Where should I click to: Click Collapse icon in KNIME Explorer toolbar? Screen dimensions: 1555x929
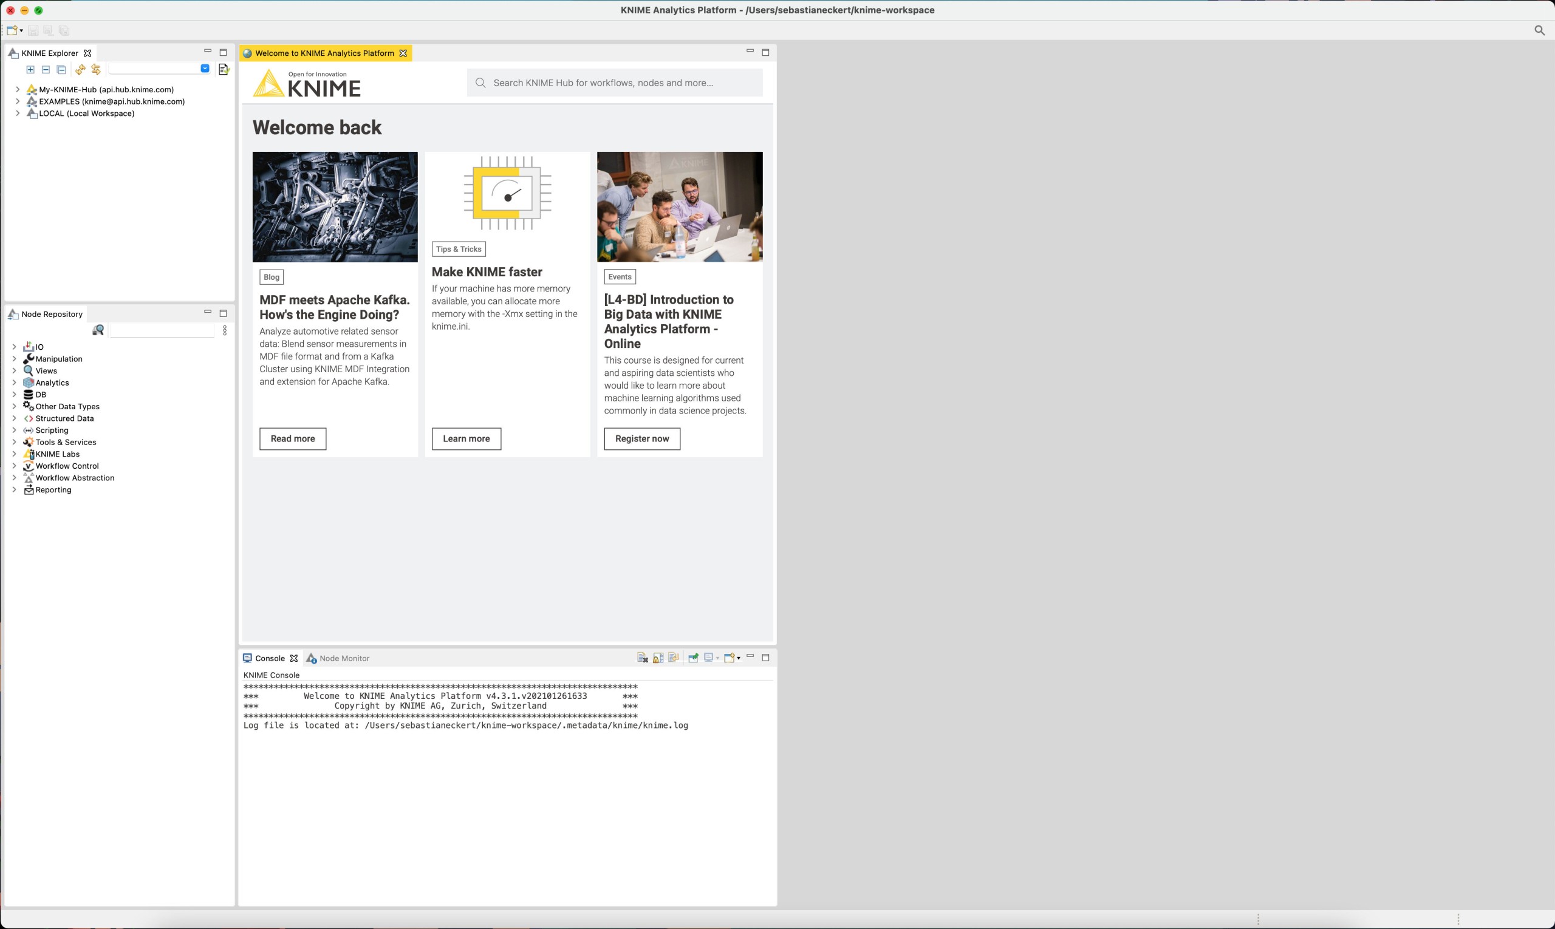[x=46, y=69]
